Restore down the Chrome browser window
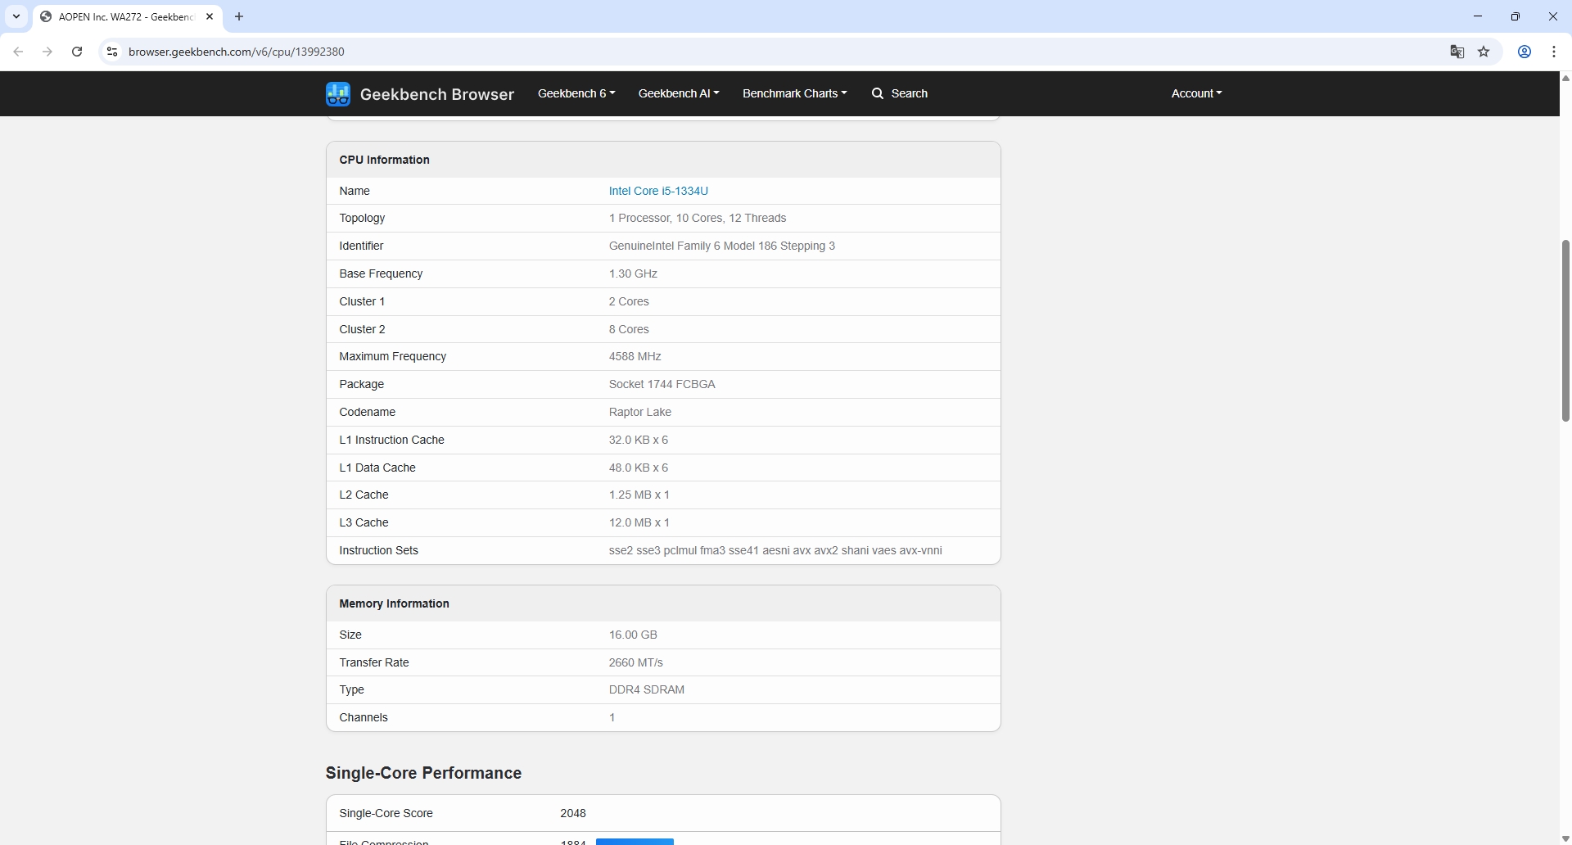The height and width of the screenshot is (845, 1572). 1516,16
